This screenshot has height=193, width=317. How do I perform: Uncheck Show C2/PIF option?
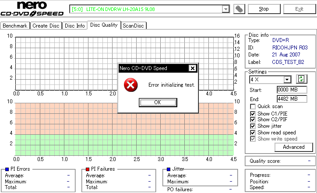coord(253,119)
